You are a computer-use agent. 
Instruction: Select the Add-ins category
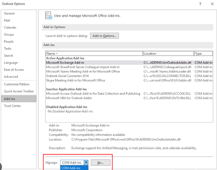click(x=19, y=99)
